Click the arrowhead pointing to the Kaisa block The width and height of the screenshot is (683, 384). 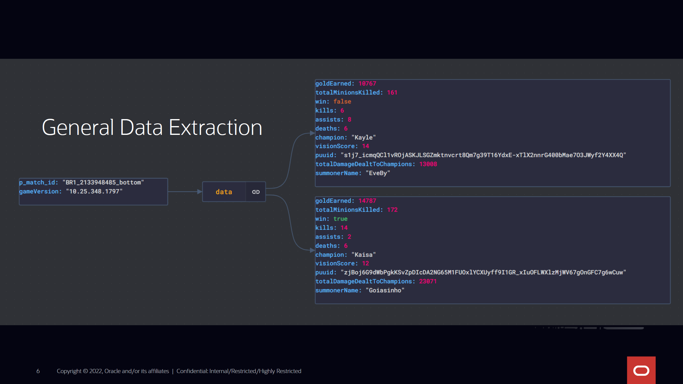pos(312,250)
